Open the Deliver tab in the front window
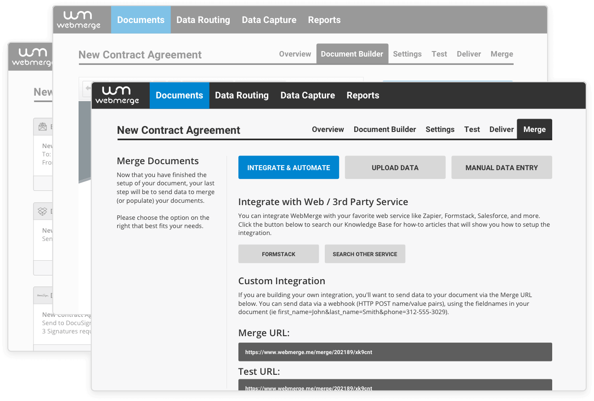This screenshot has height=401, width=594. 502,129
